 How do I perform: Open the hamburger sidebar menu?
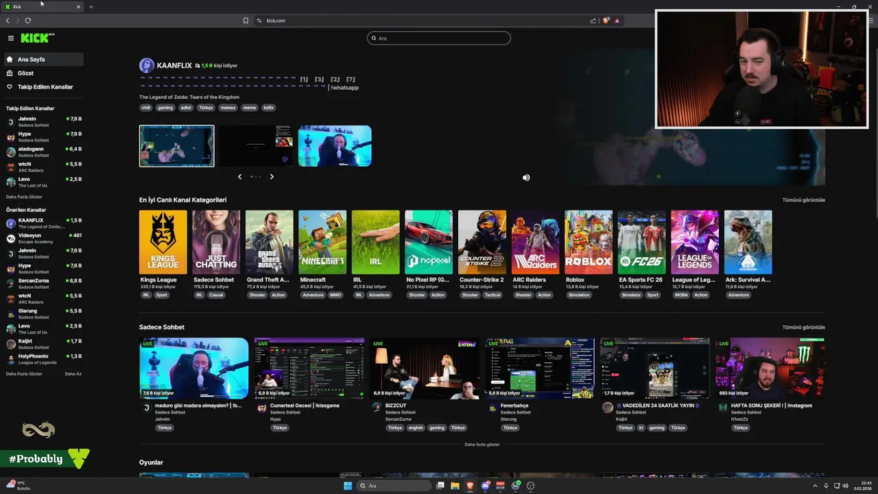[x=11, y=38]
